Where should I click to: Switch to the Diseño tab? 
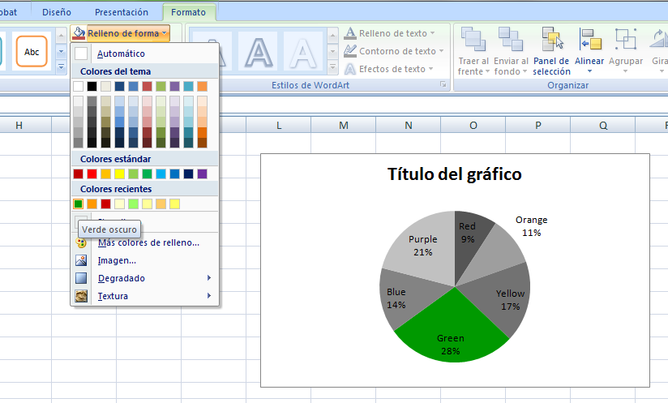56,12
